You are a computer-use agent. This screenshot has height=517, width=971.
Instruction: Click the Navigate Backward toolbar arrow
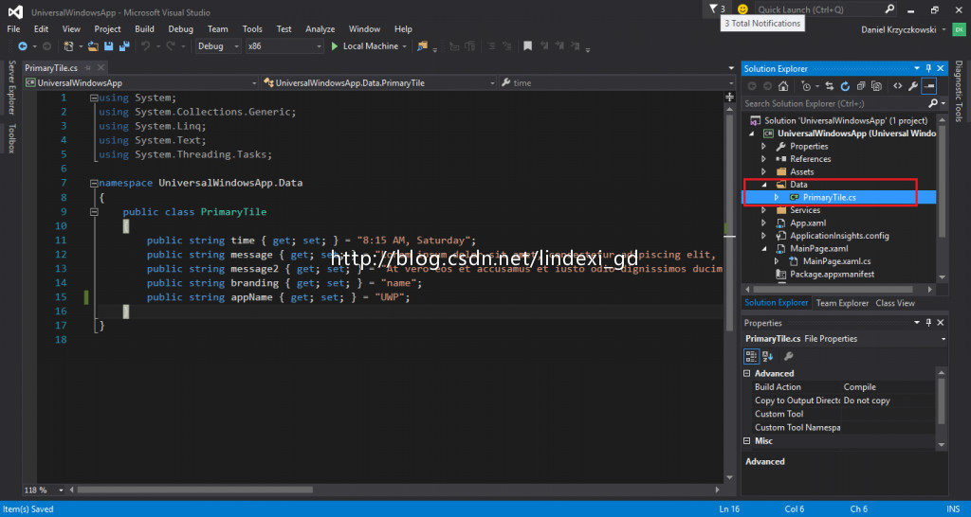[23, 46]
